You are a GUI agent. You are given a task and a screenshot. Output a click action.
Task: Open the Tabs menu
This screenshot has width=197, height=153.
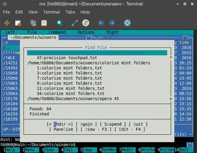pos(70,12)
